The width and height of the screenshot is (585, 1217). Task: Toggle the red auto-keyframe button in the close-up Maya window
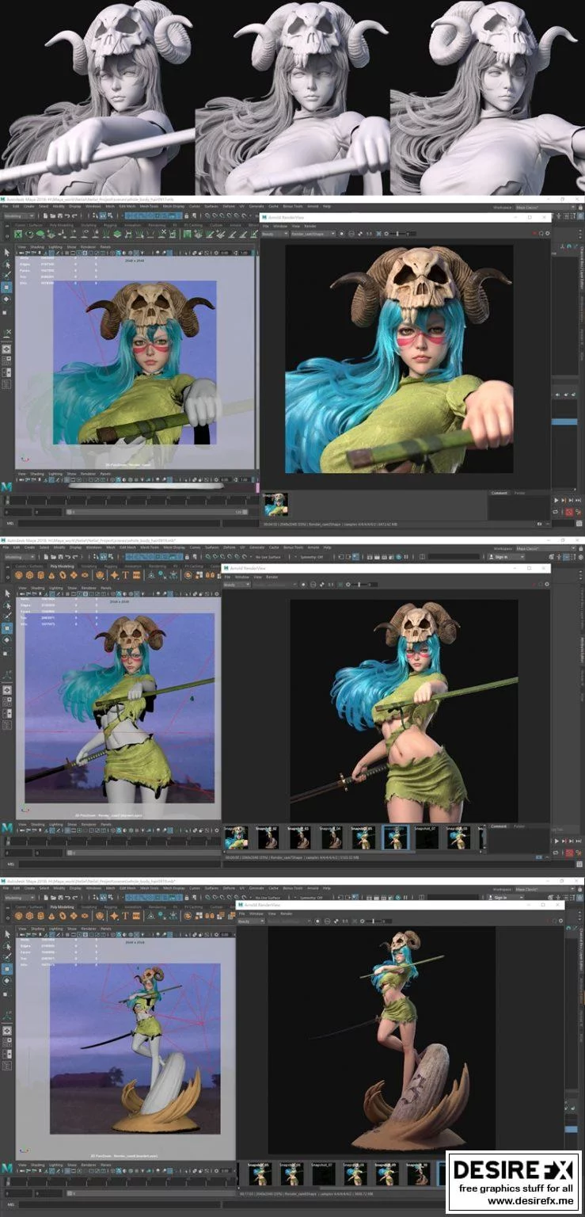coord(569,512)
